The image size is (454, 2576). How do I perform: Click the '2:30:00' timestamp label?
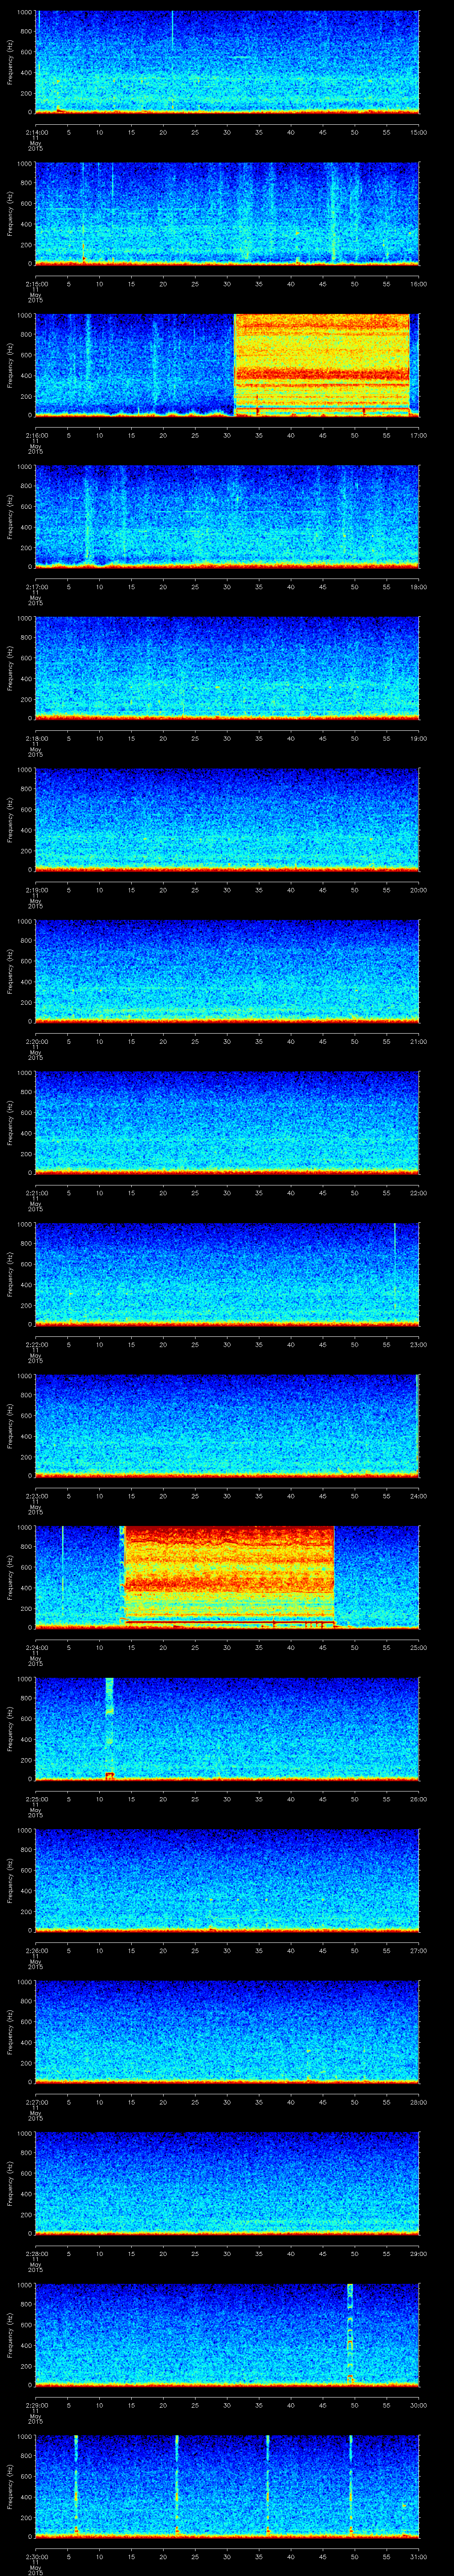point(36,2556)
